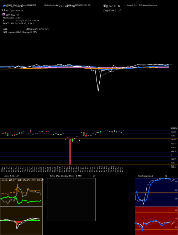The width and height of the screenshot is (178, 235).
Task: Click the last date label on the time axis
Action: pyautogui.click(x=122, y=169)
